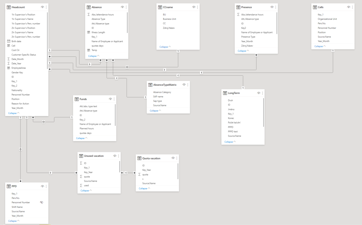Image resolution: width=362 pixels, height=225 pixels.
Task: Toggle visibility of the Presence table
Action: point(272,7)
